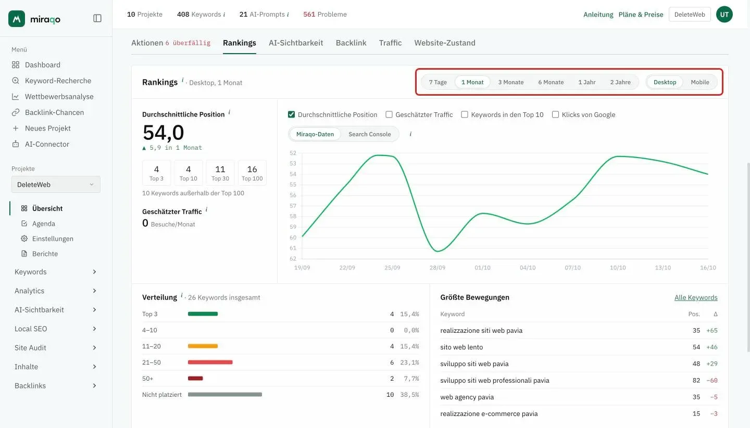Click the AI-Connector robot icon
Screen dimensions: 750x428
(16, 144)
